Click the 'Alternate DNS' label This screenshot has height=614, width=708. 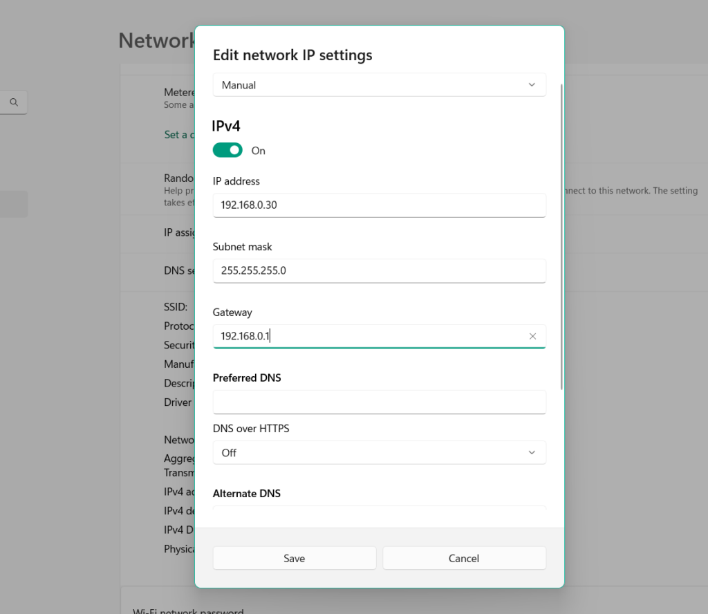[x=247, y=494]
